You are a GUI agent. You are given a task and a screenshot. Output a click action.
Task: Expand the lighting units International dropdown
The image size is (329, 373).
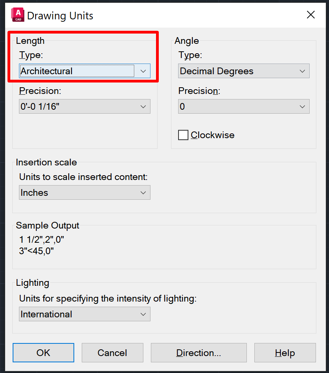pos(85,314)
